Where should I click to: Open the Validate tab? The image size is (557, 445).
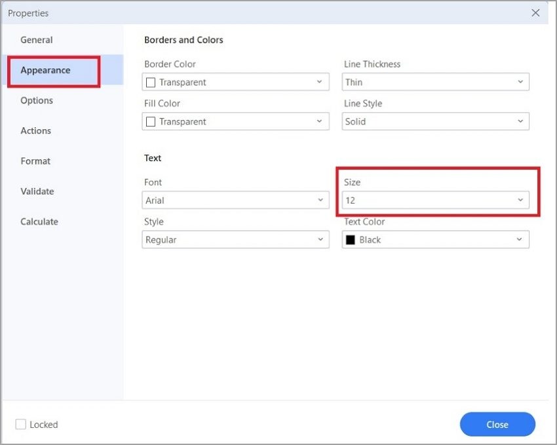[37, 191]
